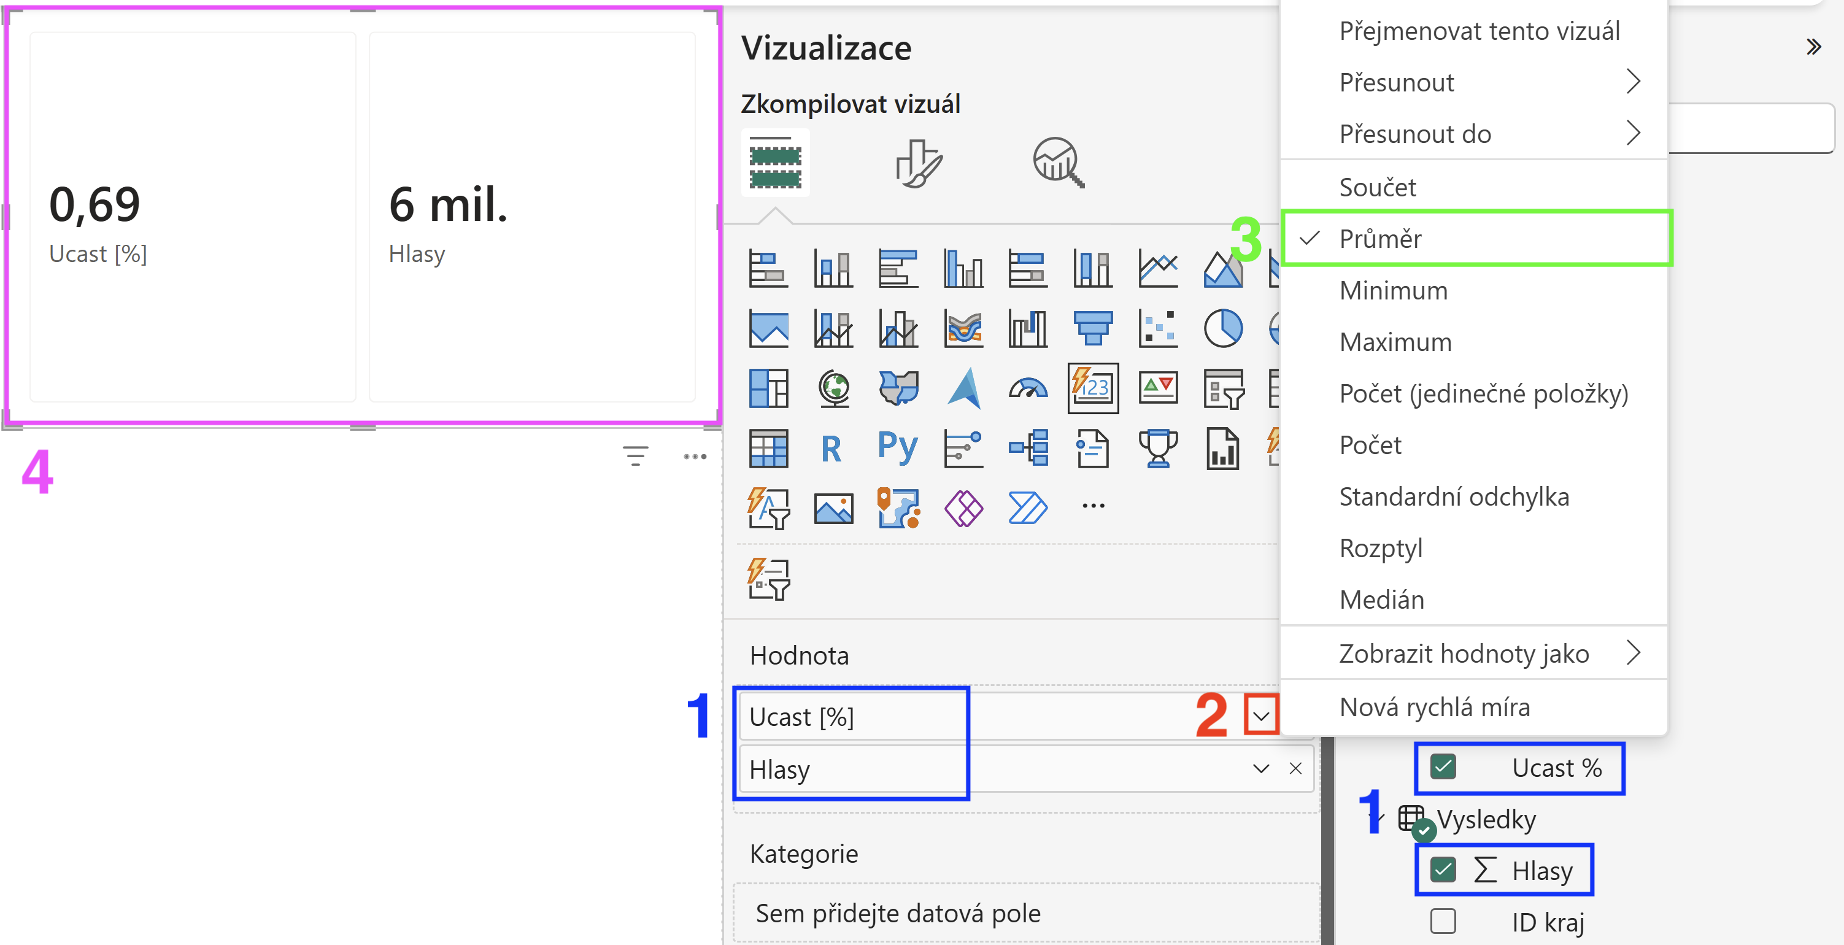Choose the KPI visual icon
Viewport: 1844px width, 945px height.
coord(1157,389)
